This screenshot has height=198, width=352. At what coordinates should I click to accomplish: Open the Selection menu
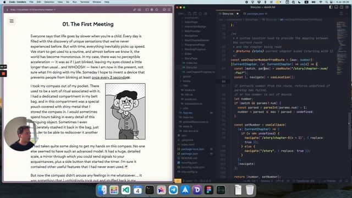(49, 2)
